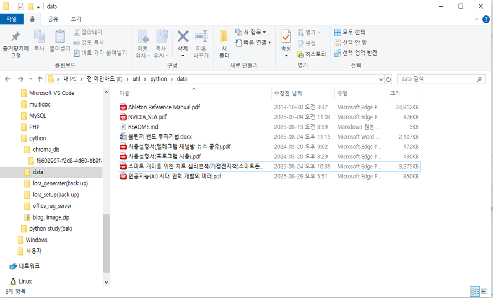The height and width of the screenshot is (298, 493).
Task: Switch to the 보기 (View) ribbon tab
Action: click(76, 19)
